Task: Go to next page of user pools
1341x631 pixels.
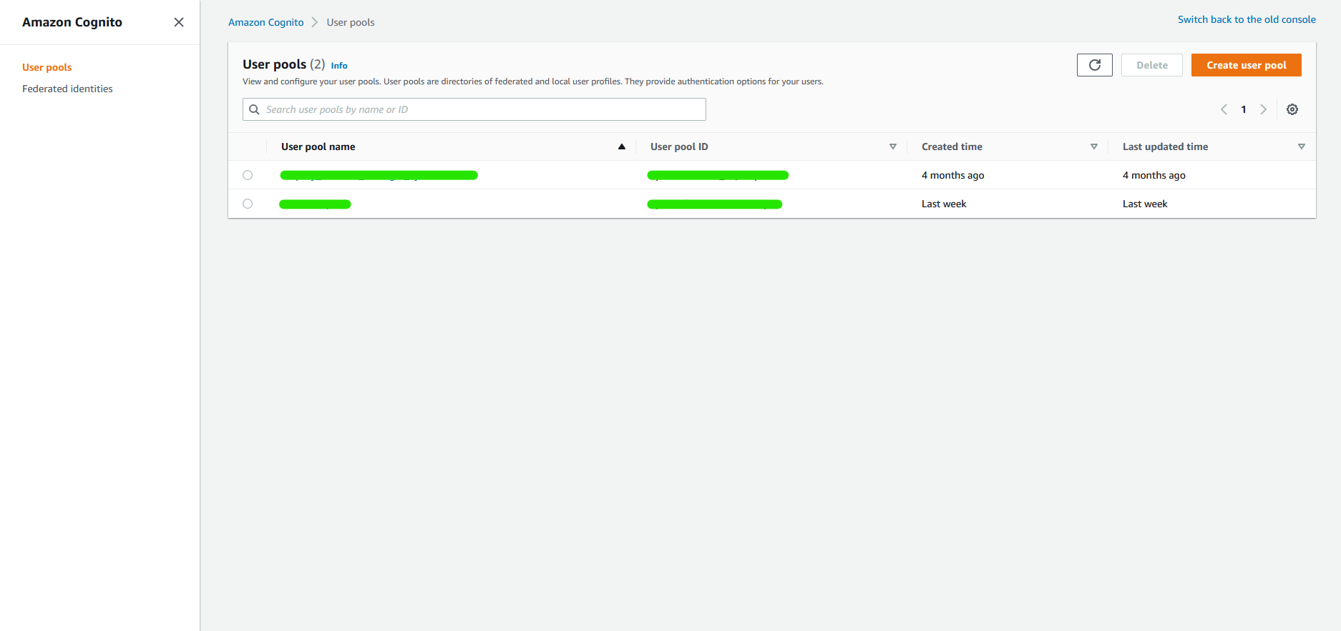Action: click(x=1263, y=109)
